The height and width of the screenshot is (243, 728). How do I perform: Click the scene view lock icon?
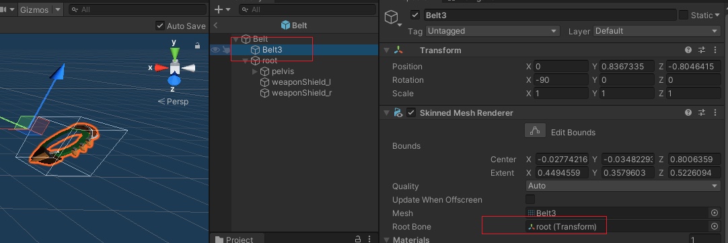(x=197, y=45)
